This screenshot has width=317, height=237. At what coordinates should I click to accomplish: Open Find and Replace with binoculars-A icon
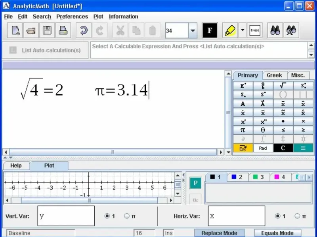[291, 30]
